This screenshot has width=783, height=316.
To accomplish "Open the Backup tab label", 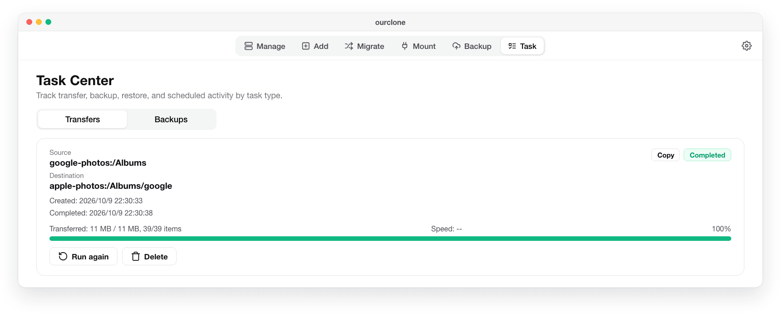I will tap(478, 46).
